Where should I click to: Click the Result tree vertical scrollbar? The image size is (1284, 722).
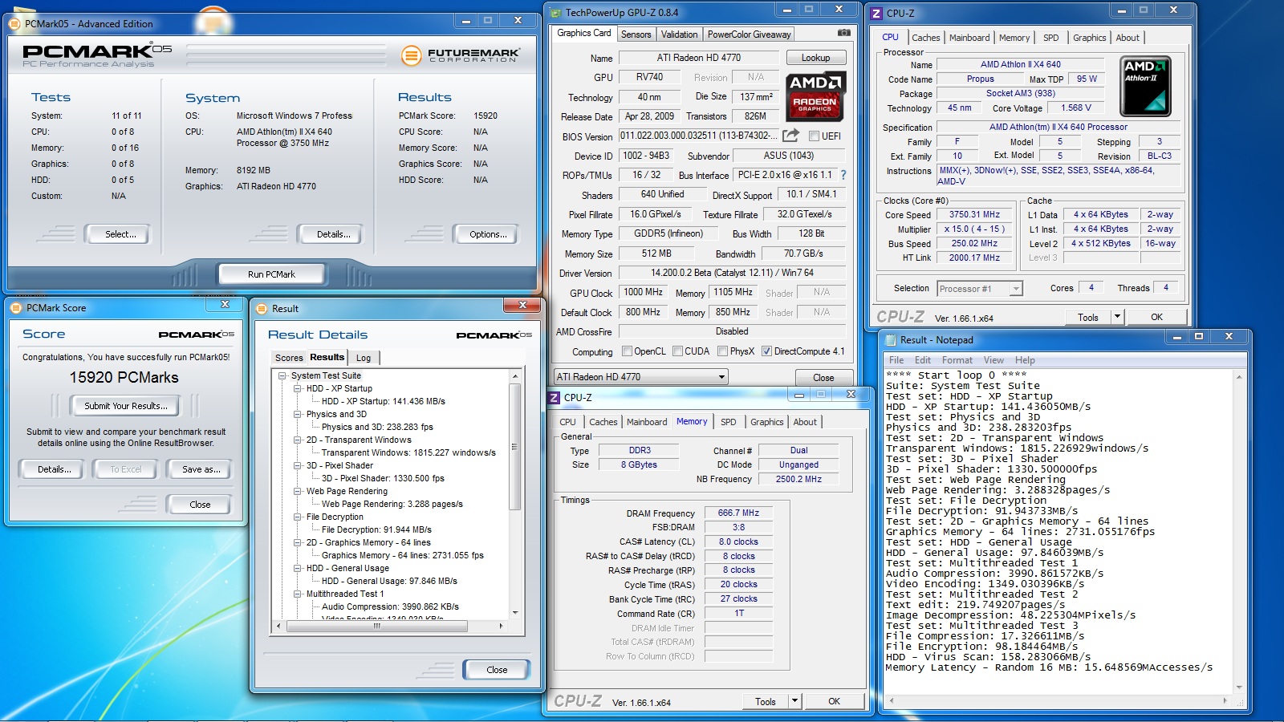click(515, 495)
